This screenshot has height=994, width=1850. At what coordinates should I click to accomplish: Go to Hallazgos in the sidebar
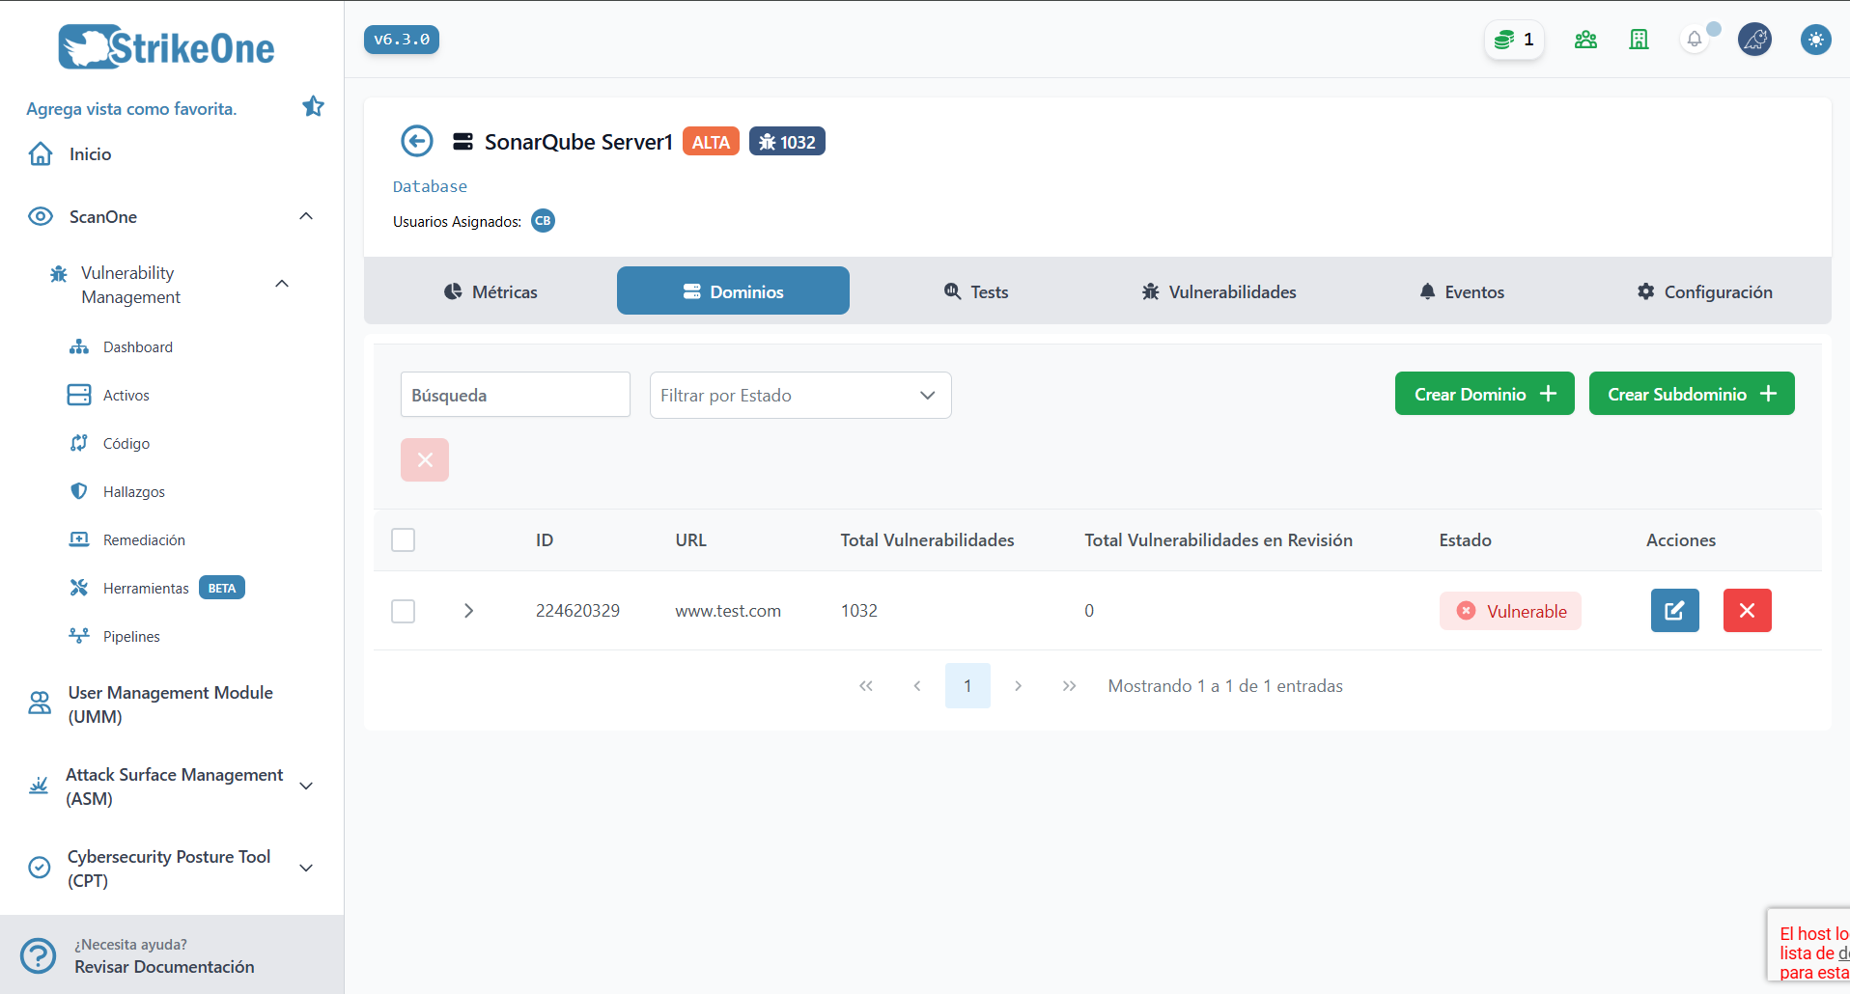[x=134, y=491]
